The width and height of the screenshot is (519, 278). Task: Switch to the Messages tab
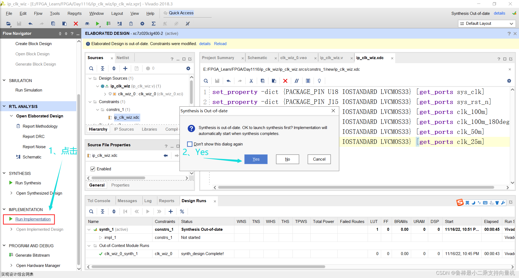point(127,201)
